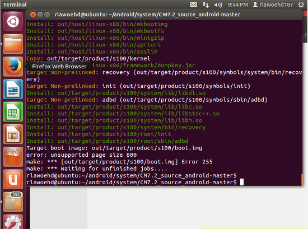Click 'Waiting for unfinished jobs' line
This screenshot has width=308, height=229.
(x=97, y=169)
